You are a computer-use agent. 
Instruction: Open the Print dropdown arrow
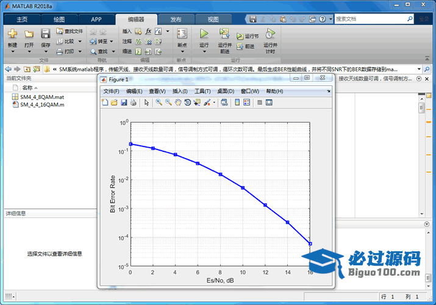[80, 51]
